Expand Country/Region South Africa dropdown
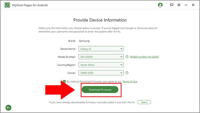 click(101, 65)
